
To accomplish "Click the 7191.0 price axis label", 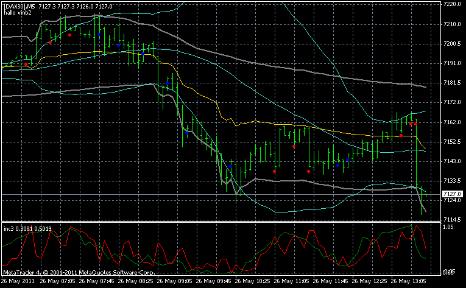I will [x=452, y=63].
